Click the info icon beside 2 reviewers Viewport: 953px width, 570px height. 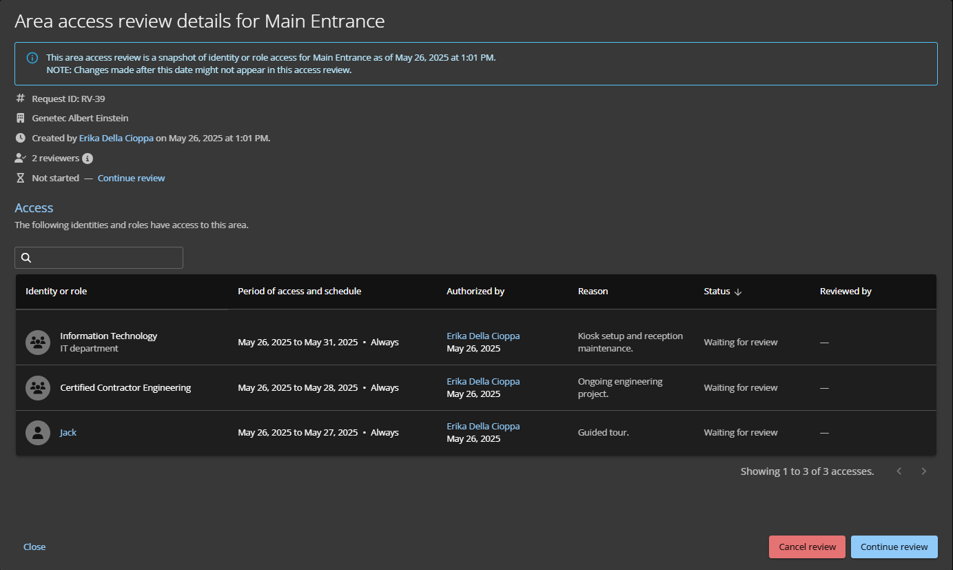pyautogui.click(x=88, y=159)
